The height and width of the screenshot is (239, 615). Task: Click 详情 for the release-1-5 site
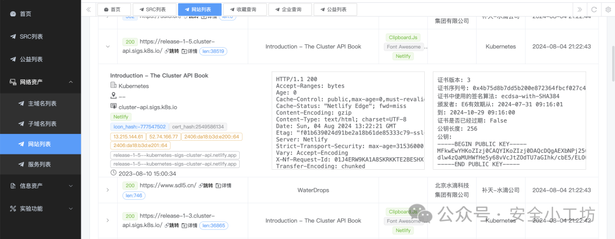(x=190, y=51)
